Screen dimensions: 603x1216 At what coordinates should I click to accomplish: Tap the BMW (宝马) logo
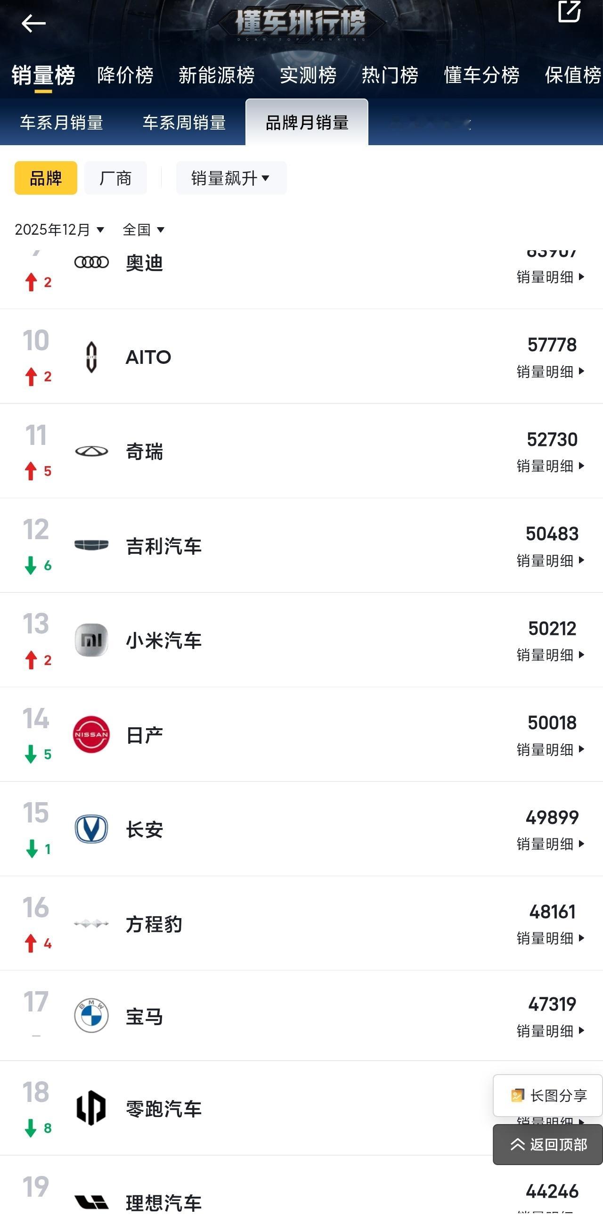point(91,1015)
